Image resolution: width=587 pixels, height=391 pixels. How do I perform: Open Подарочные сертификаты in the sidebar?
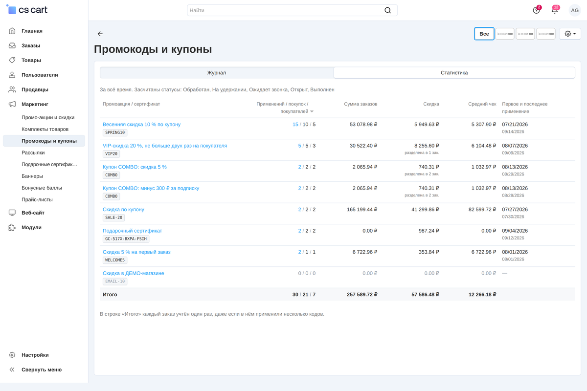pos(49,164)
